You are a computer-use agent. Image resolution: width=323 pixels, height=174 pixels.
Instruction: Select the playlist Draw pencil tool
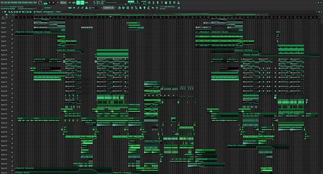coord(9,12)
